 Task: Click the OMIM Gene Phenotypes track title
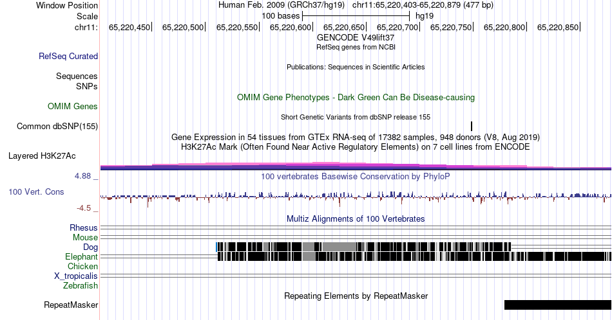(x=356, y=97)
